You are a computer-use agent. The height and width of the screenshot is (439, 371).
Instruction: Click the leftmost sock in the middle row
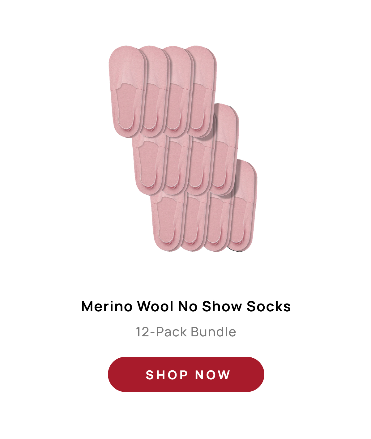pyautogui.click(x=148, y=165)
